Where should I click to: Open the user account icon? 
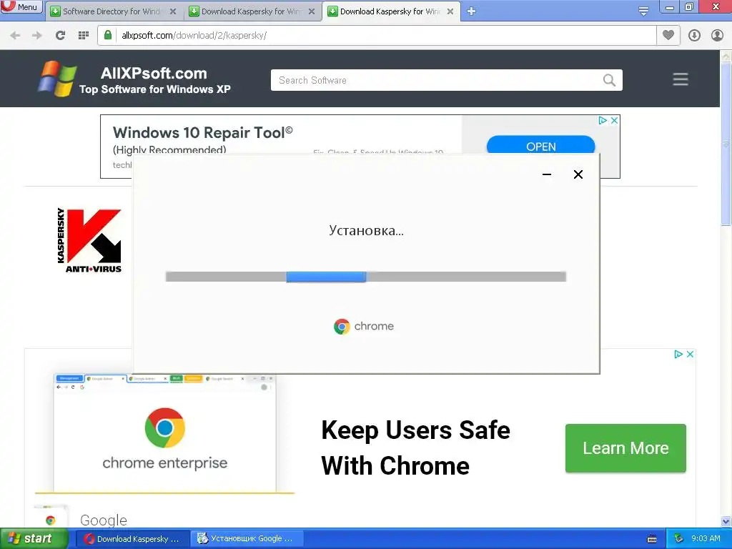717,36
